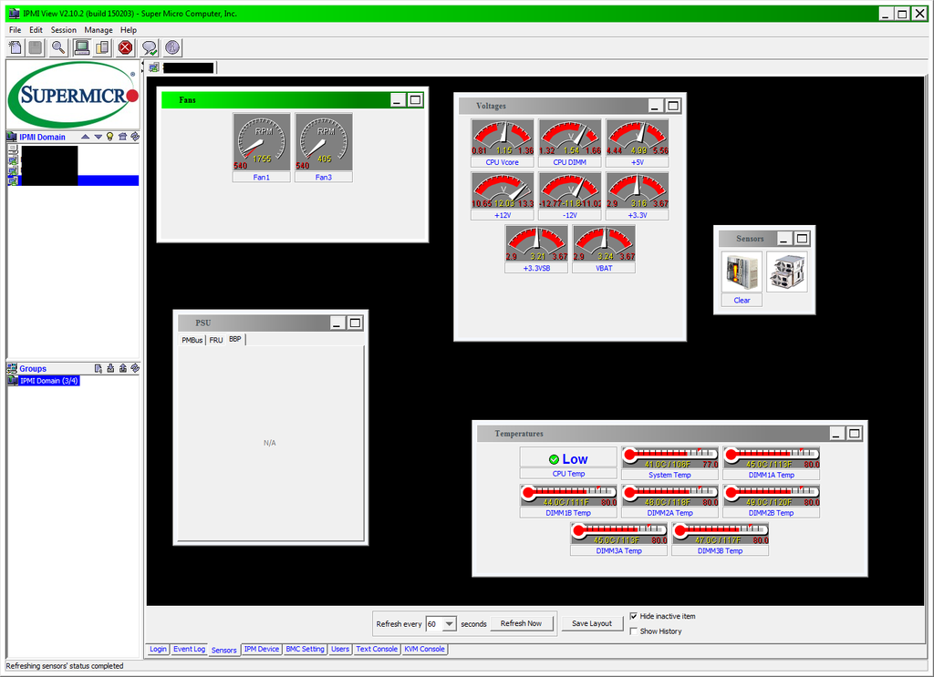Enable the Show History checkbox
Screen dimensions: 934x677
pyautogui.click(x=634, y=631)
